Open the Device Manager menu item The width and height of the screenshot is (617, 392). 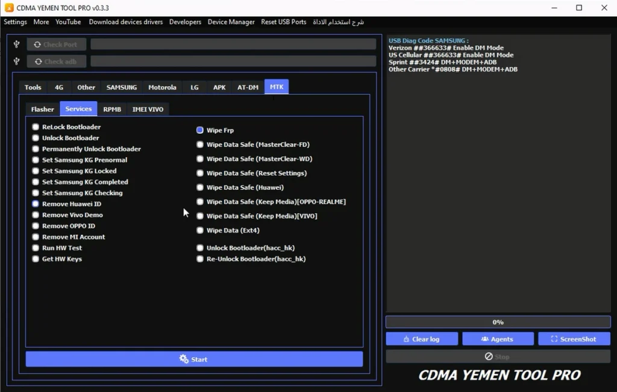(x=231, y=22)
